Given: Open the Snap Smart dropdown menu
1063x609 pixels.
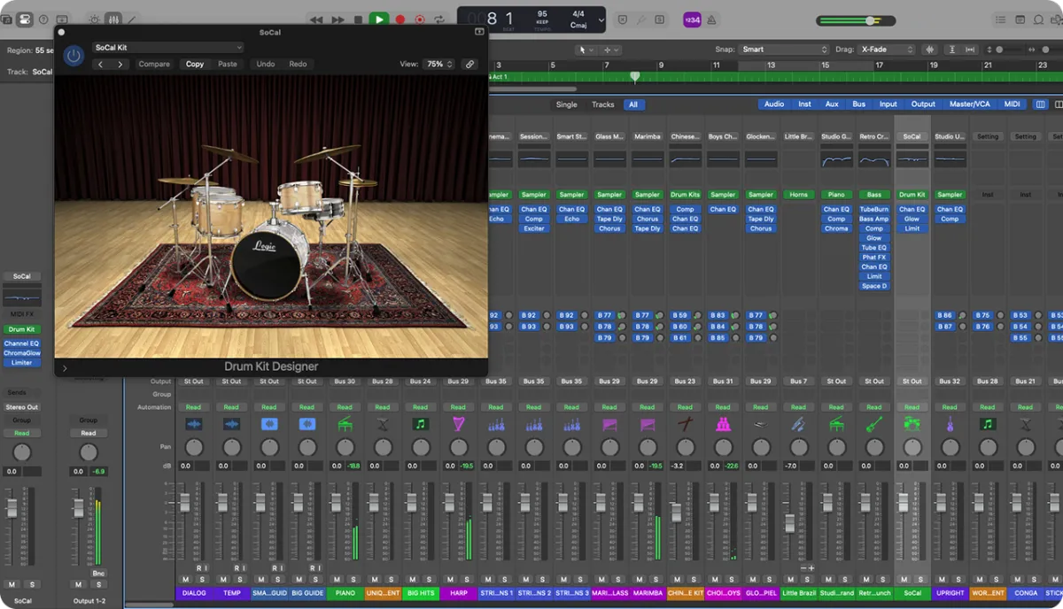Looking at the screenshot, I should pyautogui.click(x=785, y=50).
